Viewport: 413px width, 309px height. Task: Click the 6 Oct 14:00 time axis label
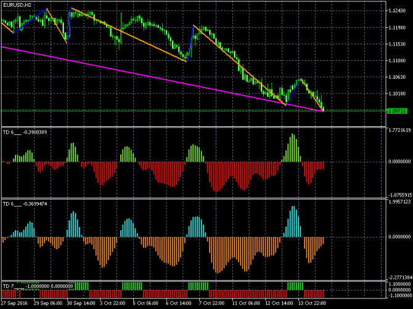click(179, 303)
